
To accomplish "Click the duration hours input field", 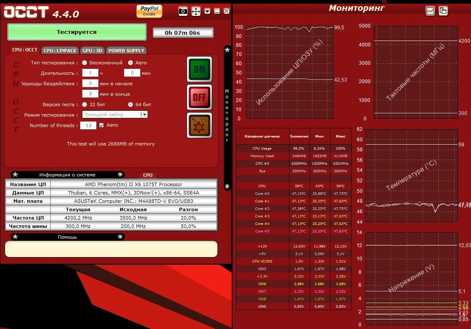I will pyautogui.click(x=90, y=73).
